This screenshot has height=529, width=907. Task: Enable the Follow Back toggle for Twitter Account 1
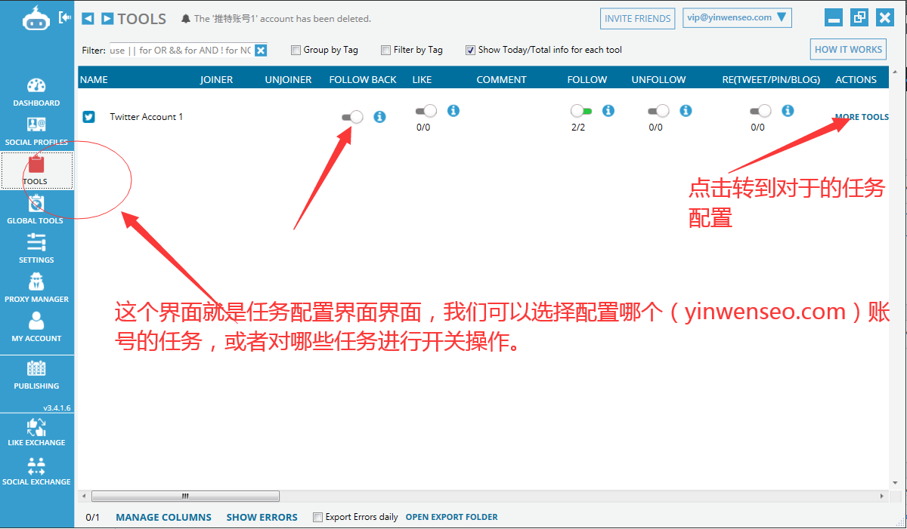pos(351,116)
